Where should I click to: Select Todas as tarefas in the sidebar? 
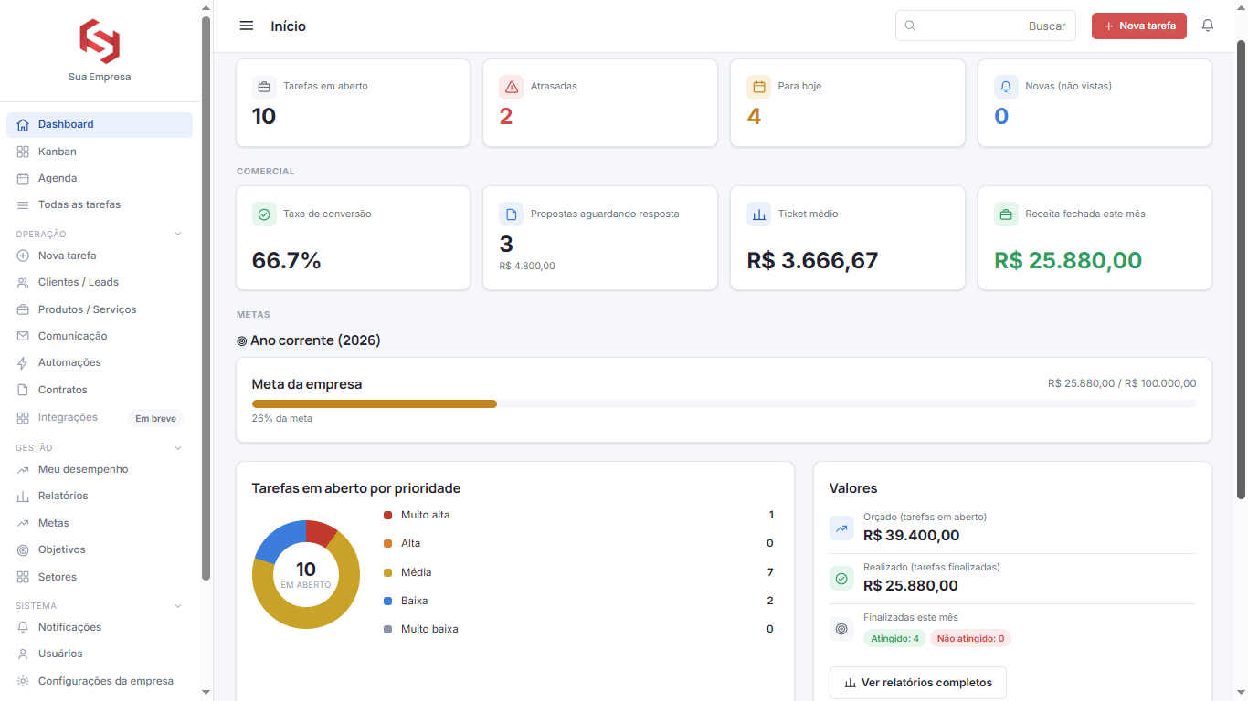click(100, 204)
